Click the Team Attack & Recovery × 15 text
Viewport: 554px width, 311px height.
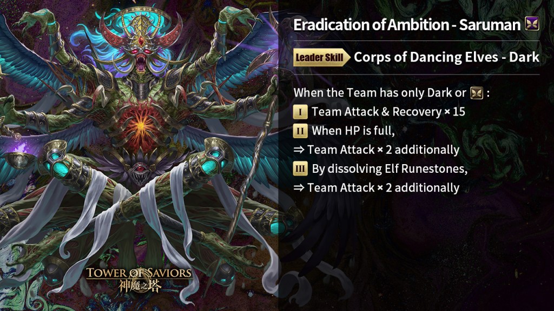tap(388, 112)
